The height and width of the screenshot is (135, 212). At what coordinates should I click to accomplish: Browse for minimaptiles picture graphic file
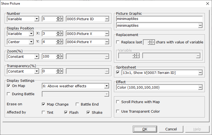200,25
